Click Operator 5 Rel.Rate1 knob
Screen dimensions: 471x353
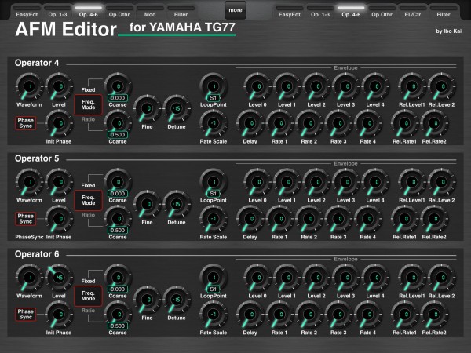click(405, 219)
